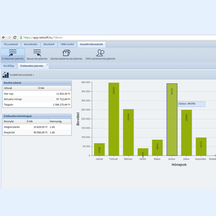This screenshot has width=216, height=216.
Task: Open the Készletek tab
Action: pyautogui.click(x=49, y=44)
